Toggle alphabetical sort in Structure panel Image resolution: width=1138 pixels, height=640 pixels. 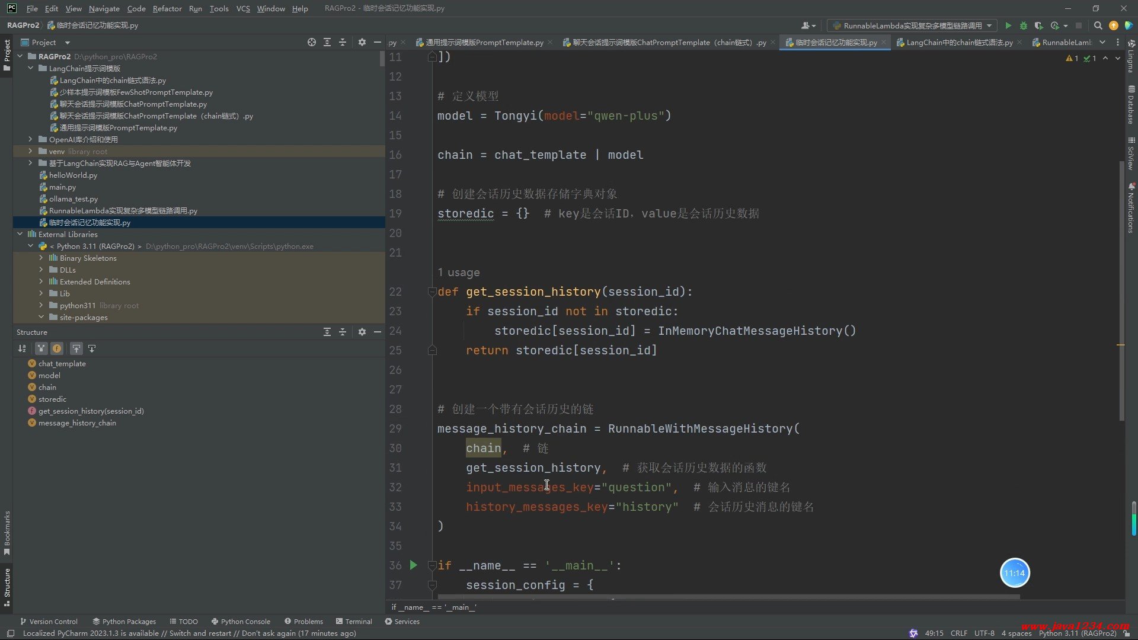click(22, 348)
